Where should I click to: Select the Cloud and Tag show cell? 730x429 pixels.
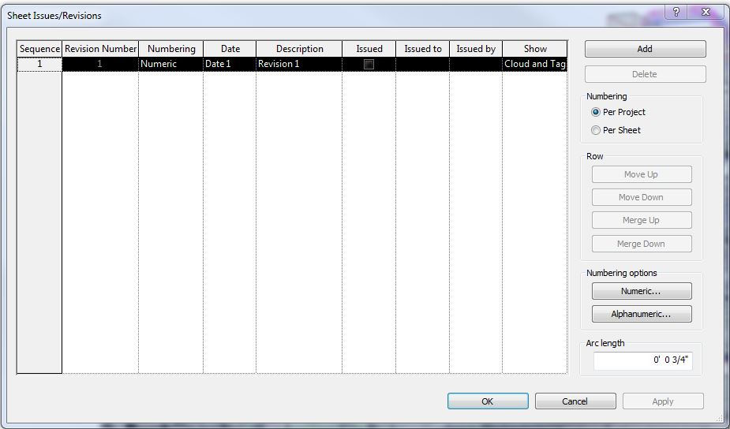coord(535,64)
